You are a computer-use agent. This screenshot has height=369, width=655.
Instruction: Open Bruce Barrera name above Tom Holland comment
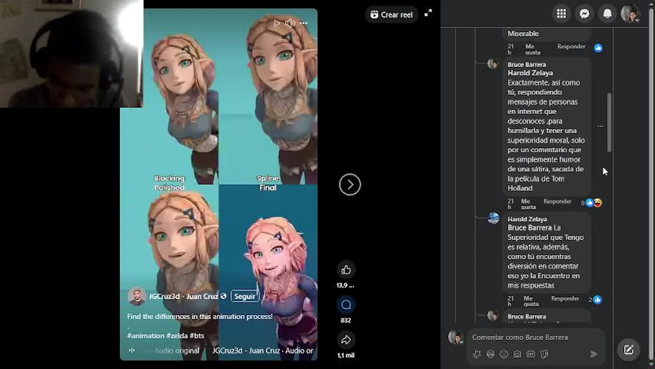click(x=526, y=65)
